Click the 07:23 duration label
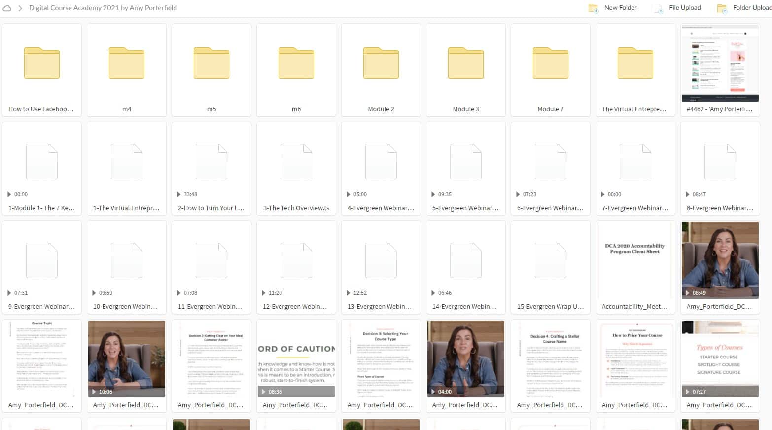Screen dimensions: 772x430 pyautogui.click(x=529, y=194)
